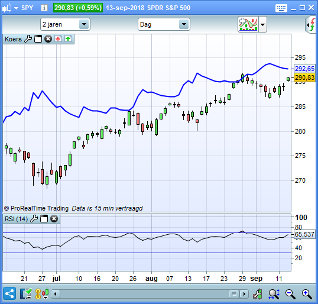The image size is (318, 304).
Task: Close the Koers price panel
Action: click(48, 39)
